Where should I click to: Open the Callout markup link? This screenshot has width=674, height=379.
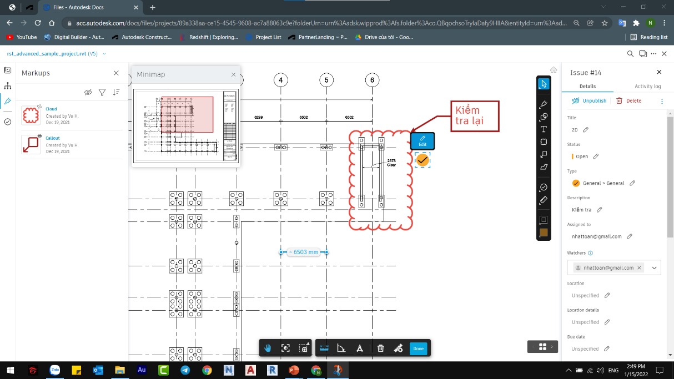click(x=53, y=138)
